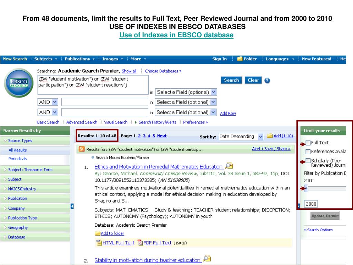Select Periodicals source type
The width and height of the screenshot is (353, 265).
point(18,159)
